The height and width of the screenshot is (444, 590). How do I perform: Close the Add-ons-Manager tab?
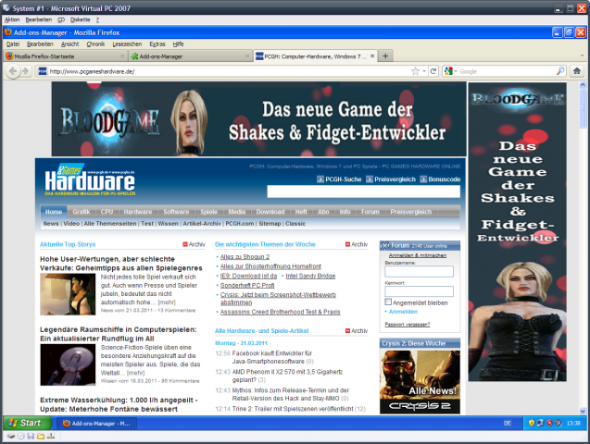(x=247, y=56)
